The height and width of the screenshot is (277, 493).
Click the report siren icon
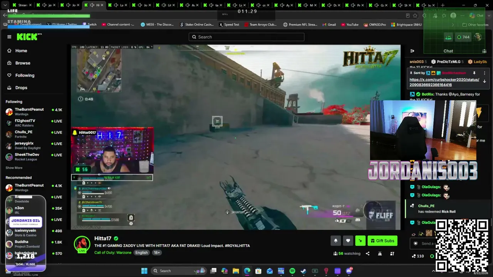[380, 254]
